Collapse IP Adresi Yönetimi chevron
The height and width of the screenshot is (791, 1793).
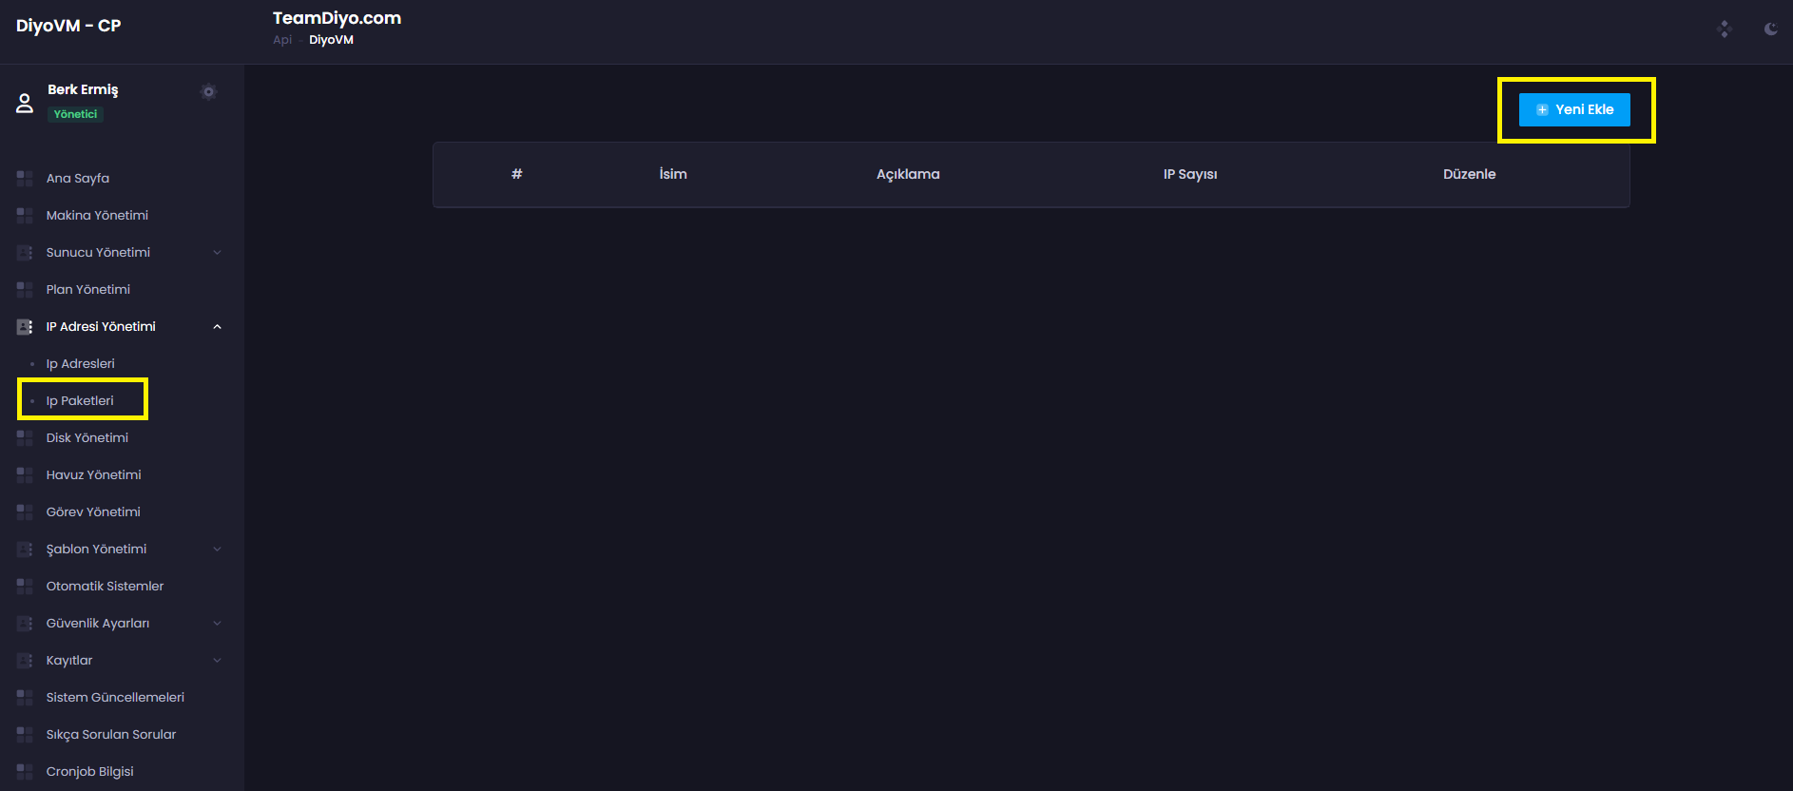click(217, 326)
